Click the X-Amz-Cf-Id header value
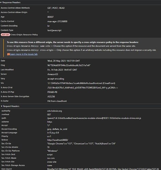This screenshot has height=170, width=161. click(83, 88)
